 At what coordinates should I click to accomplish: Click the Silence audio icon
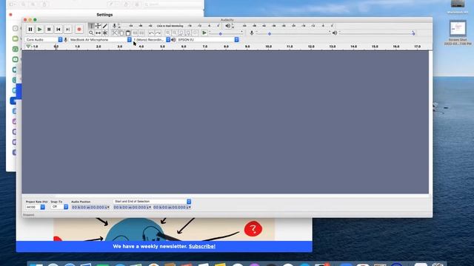point(141,33)
